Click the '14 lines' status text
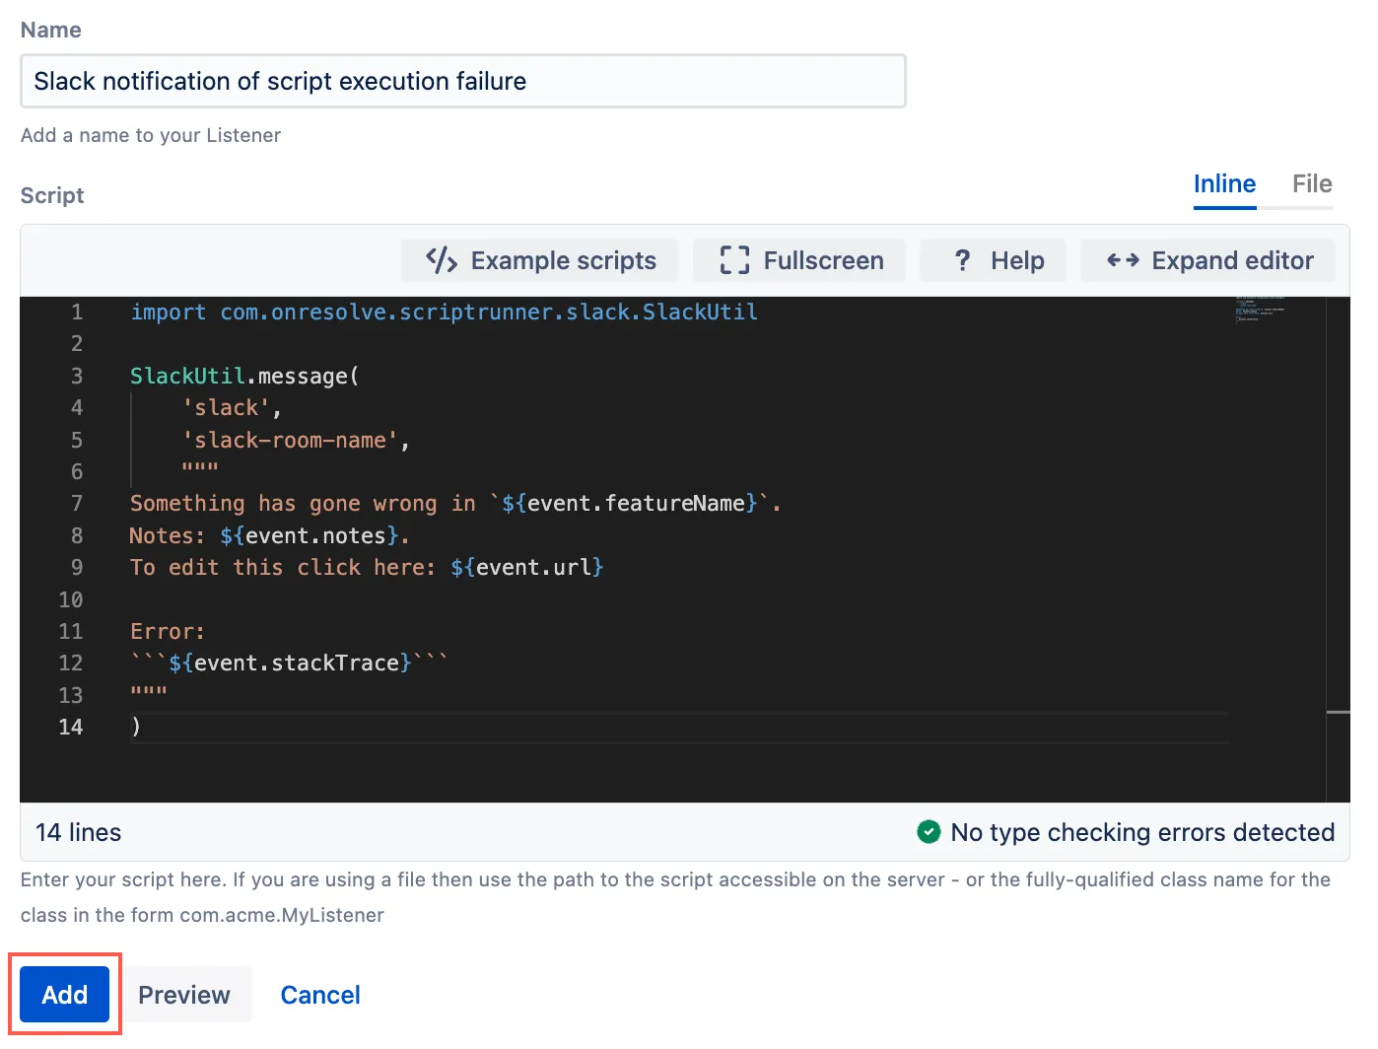1378x1049 pixels. pyautogui.click(x=78, y=833)
